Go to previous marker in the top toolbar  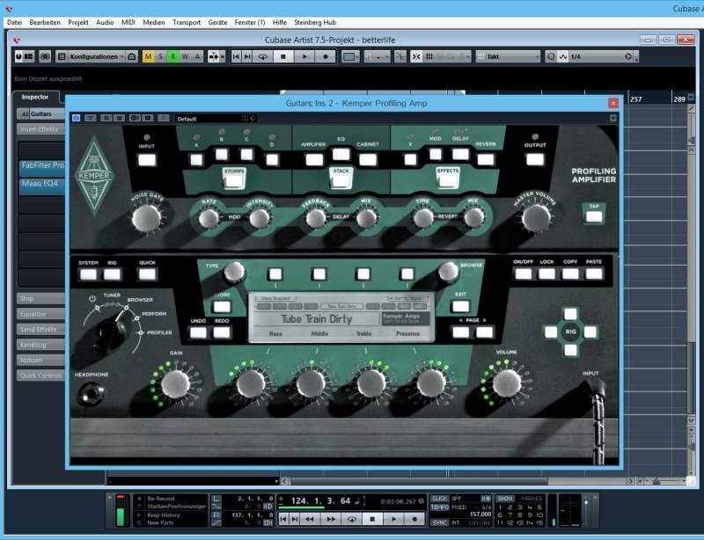236,56
